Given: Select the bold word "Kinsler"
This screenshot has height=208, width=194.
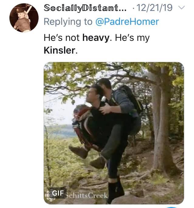Looking at the screenshot, I should click(59, 50).
